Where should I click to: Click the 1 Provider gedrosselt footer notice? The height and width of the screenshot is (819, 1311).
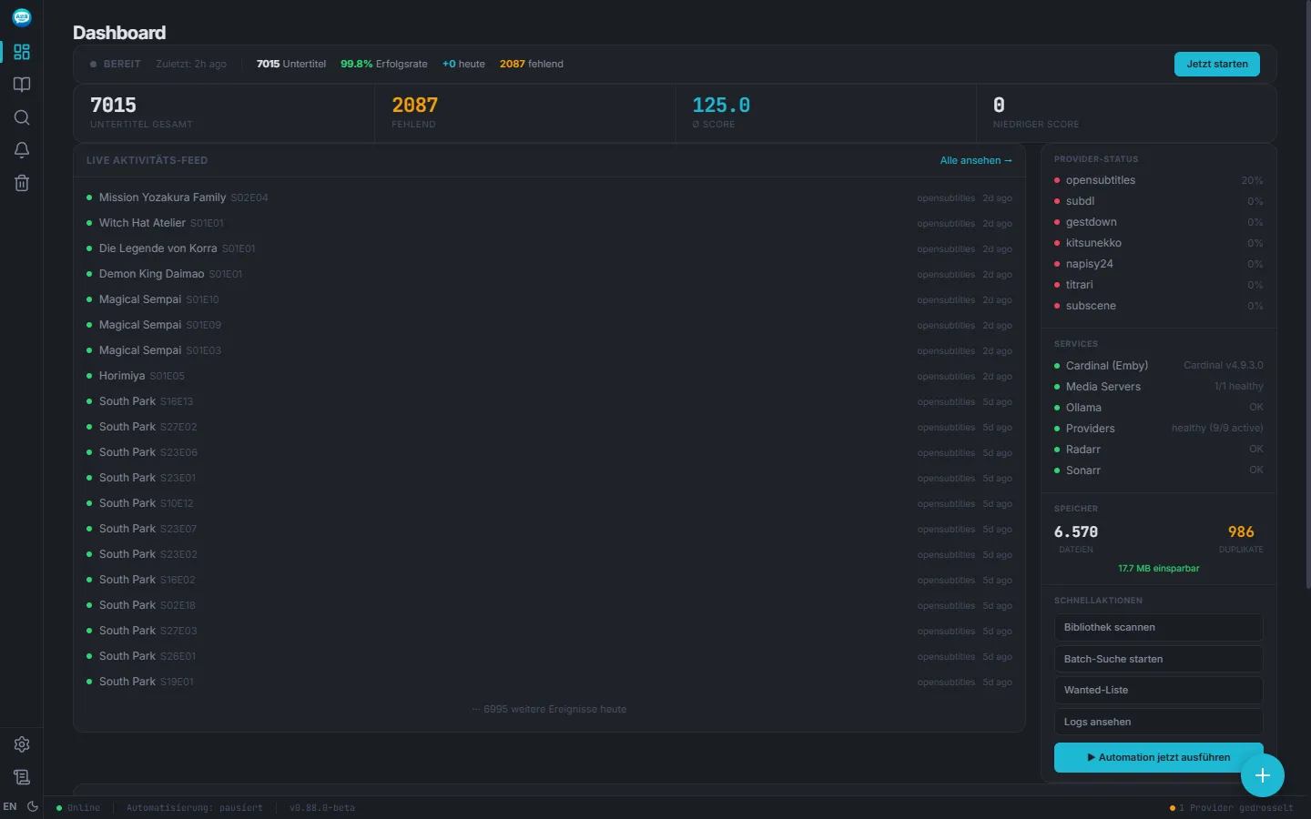1231,807
